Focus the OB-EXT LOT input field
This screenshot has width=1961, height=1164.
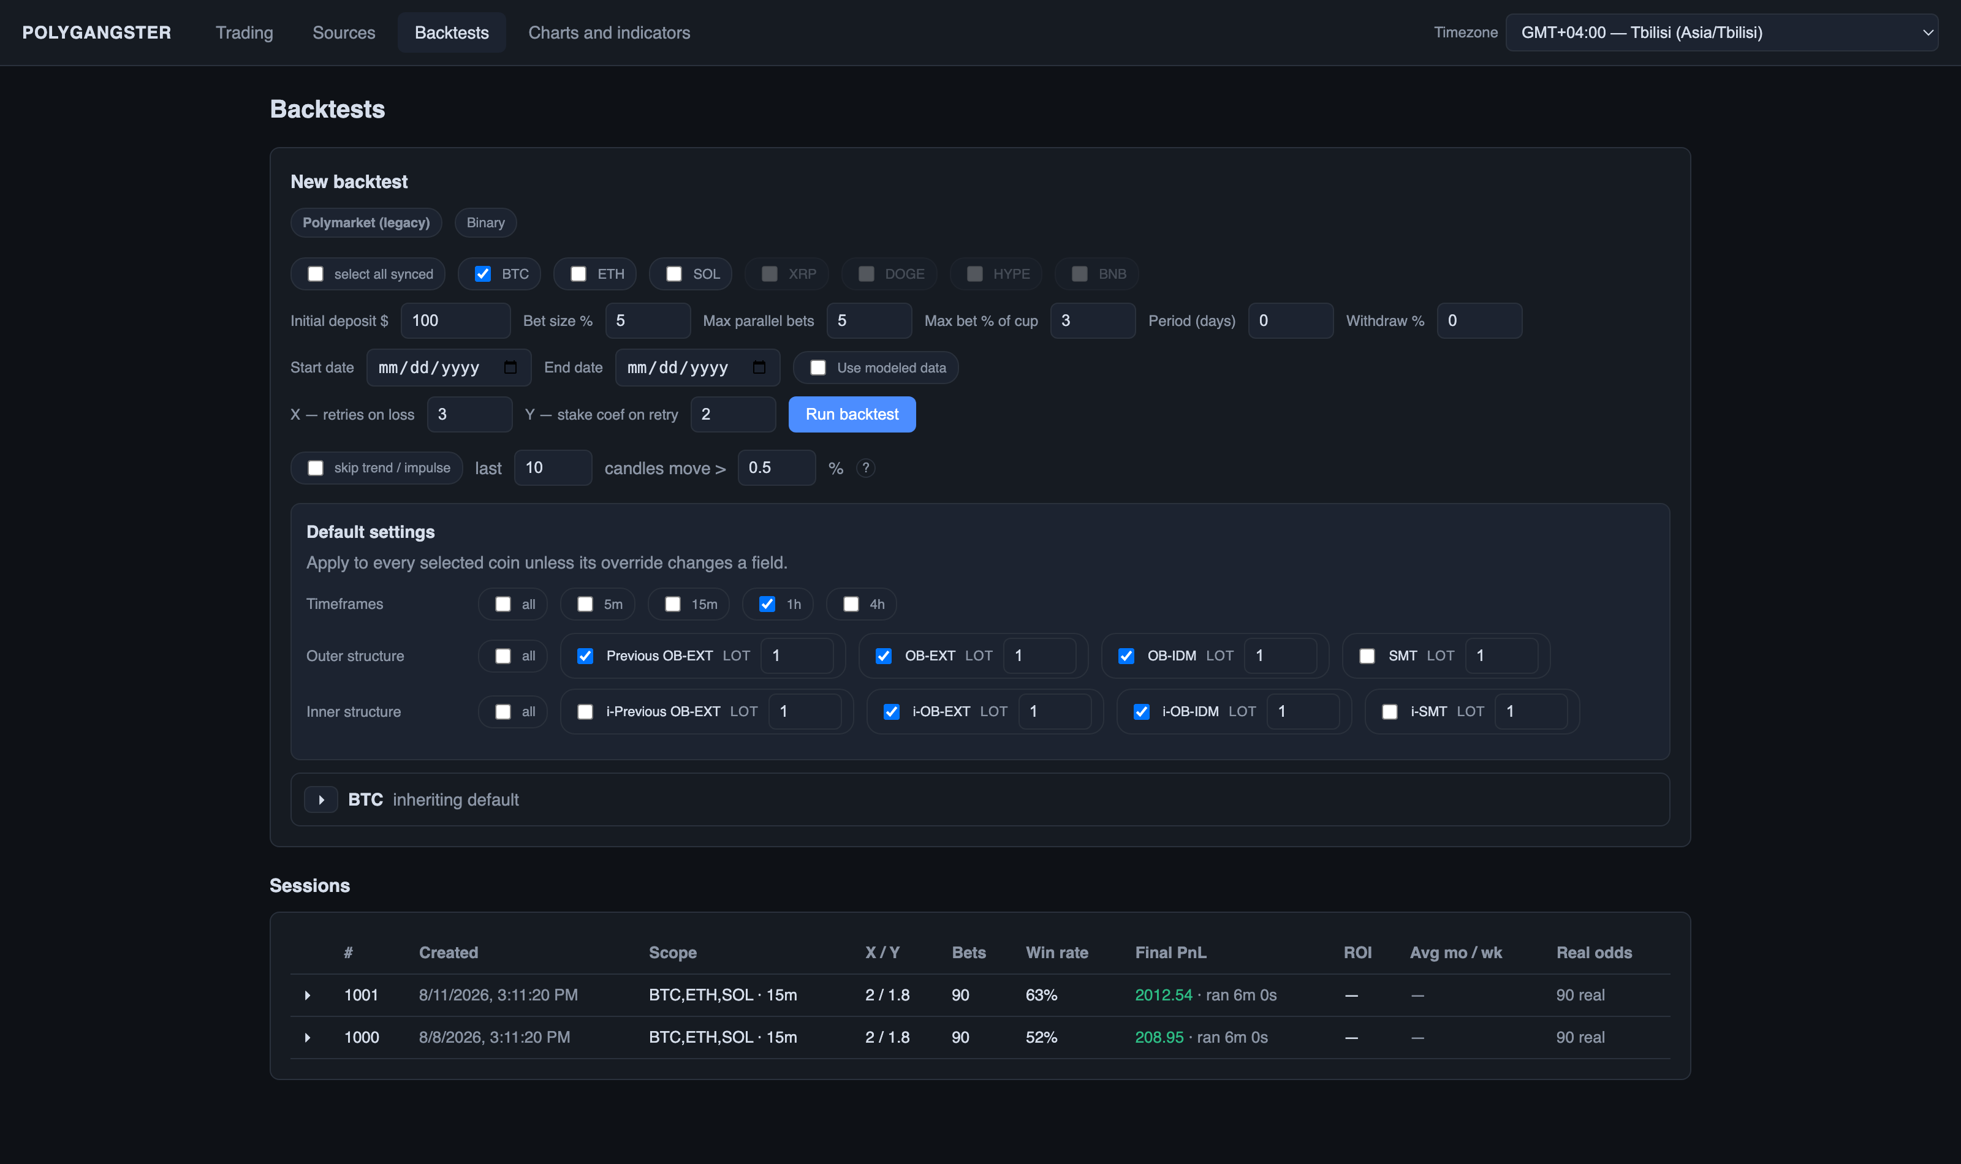coord(1039,656)
